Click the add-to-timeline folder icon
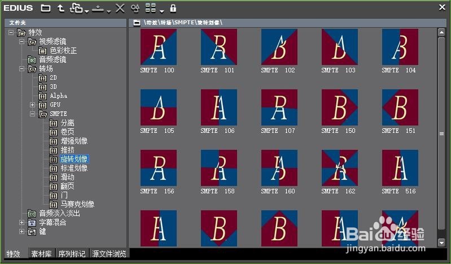 coord(77,8)
